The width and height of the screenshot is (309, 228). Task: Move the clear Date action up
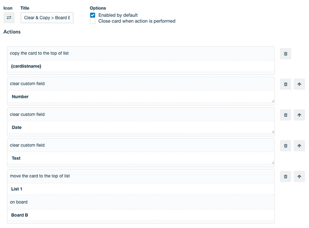pos(299,115)
